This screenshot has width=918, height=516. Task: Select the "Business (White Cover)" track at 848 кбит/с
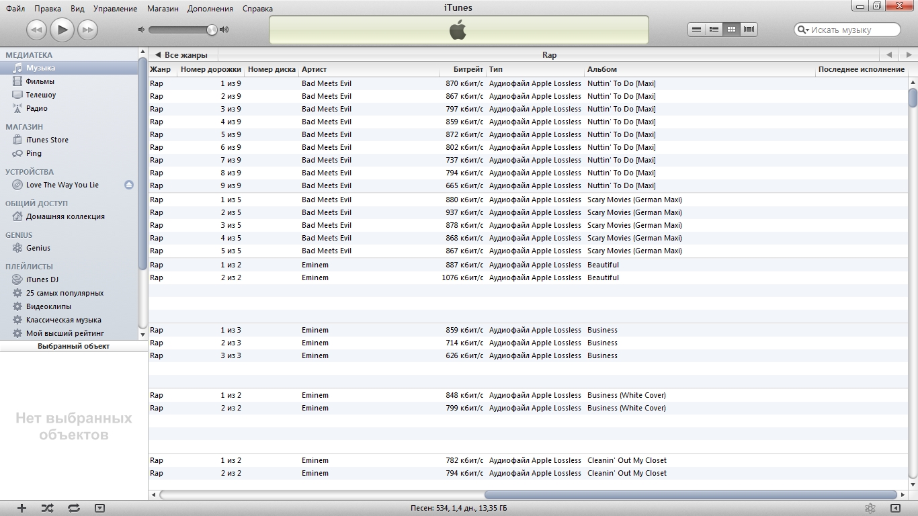pos(528,395)
